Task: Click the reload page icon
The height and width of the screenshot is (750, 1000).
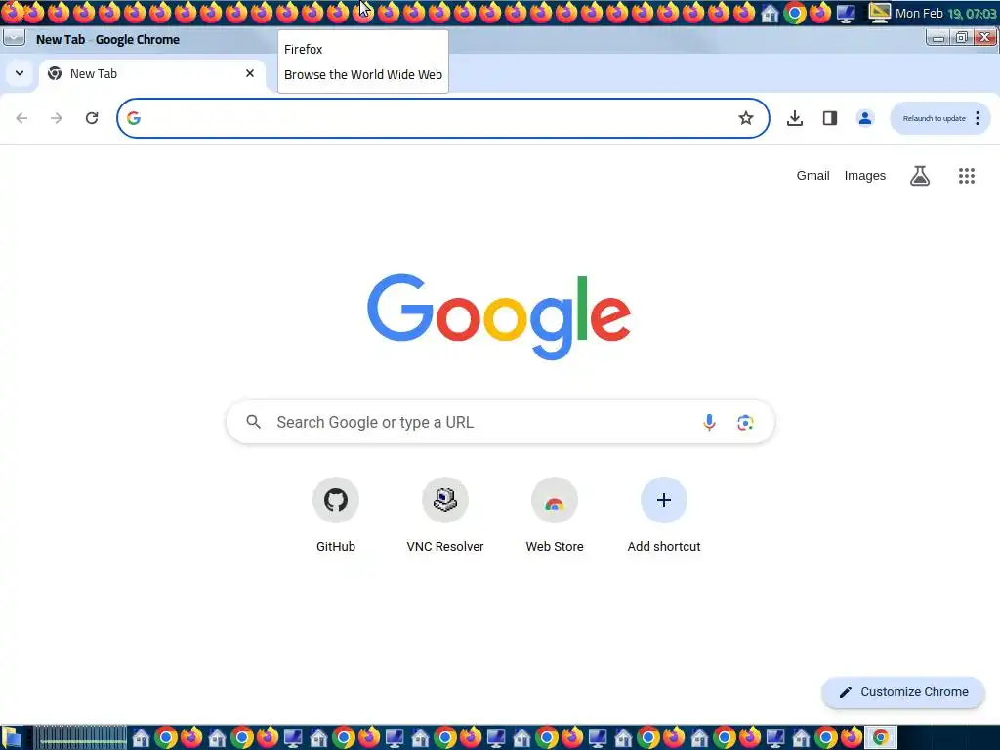Action: [92, 118]
